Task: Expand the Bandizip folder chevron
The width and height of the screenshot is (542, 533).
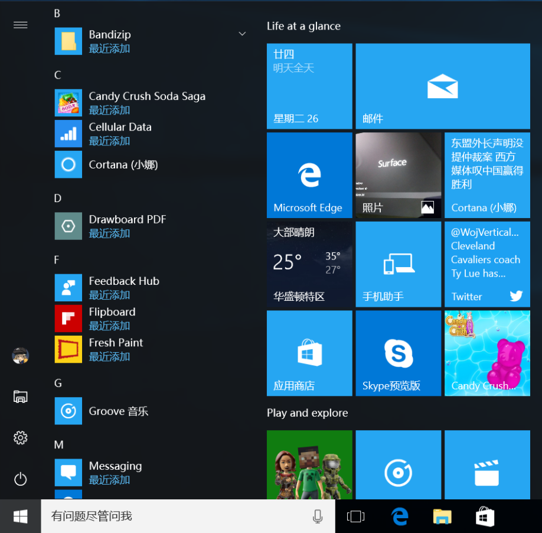Action: pos(242,34)
